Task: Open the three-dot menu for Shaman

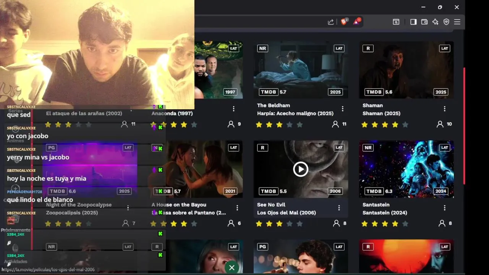Action: point(445,109)
